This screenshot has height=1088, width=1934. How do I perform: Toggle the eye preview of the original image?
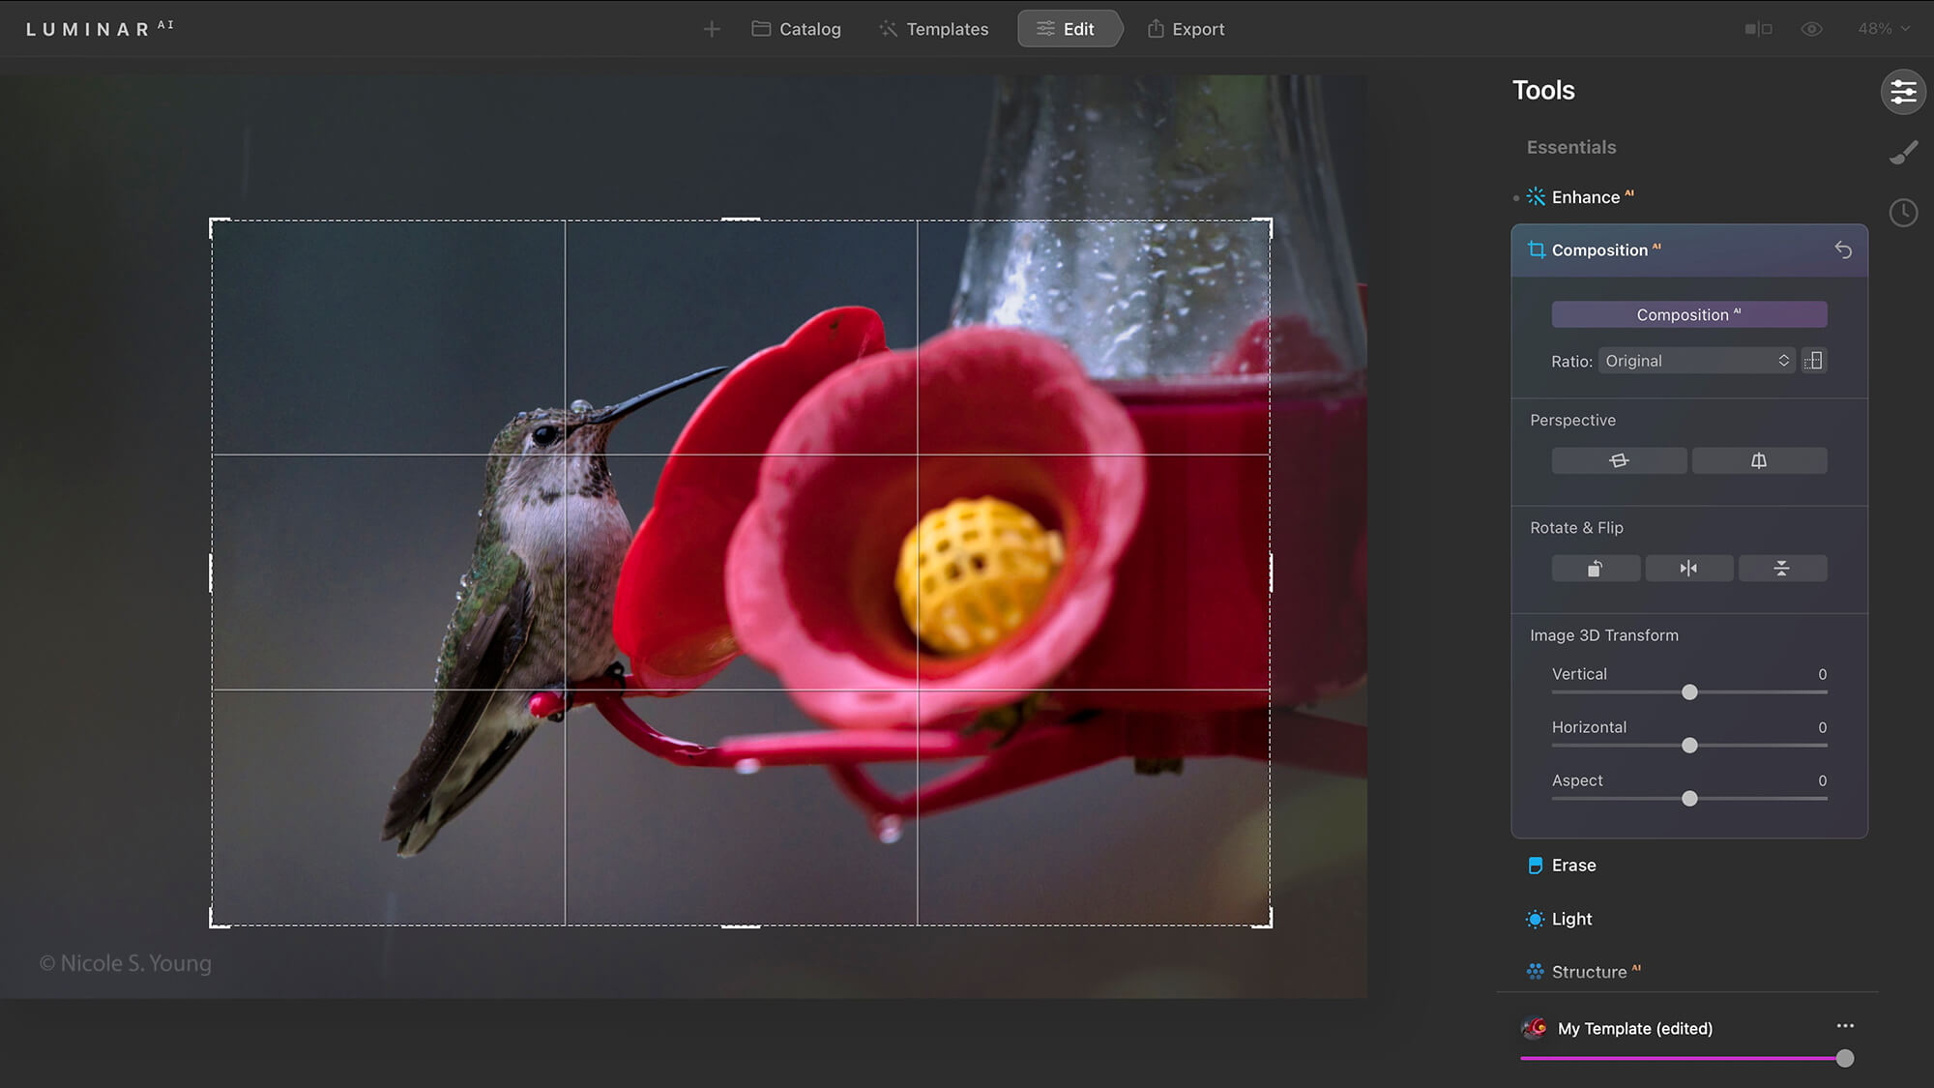1811,29
